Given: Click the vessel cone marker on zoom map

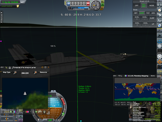Looking at the screenshot, I should (x=25, y=93).
